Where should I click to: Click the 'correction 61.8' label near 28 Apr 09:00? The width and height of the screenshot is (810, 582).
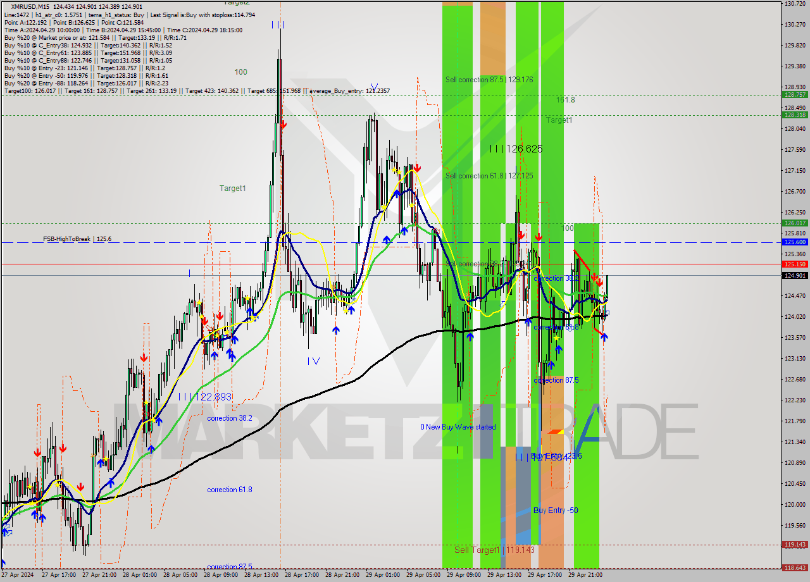coord(230,490)
